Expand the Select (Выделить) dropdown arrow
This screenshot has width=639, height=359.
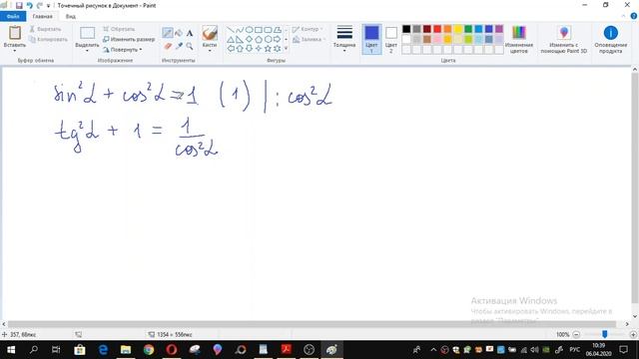pyautogui.click(x=87, y=51)
